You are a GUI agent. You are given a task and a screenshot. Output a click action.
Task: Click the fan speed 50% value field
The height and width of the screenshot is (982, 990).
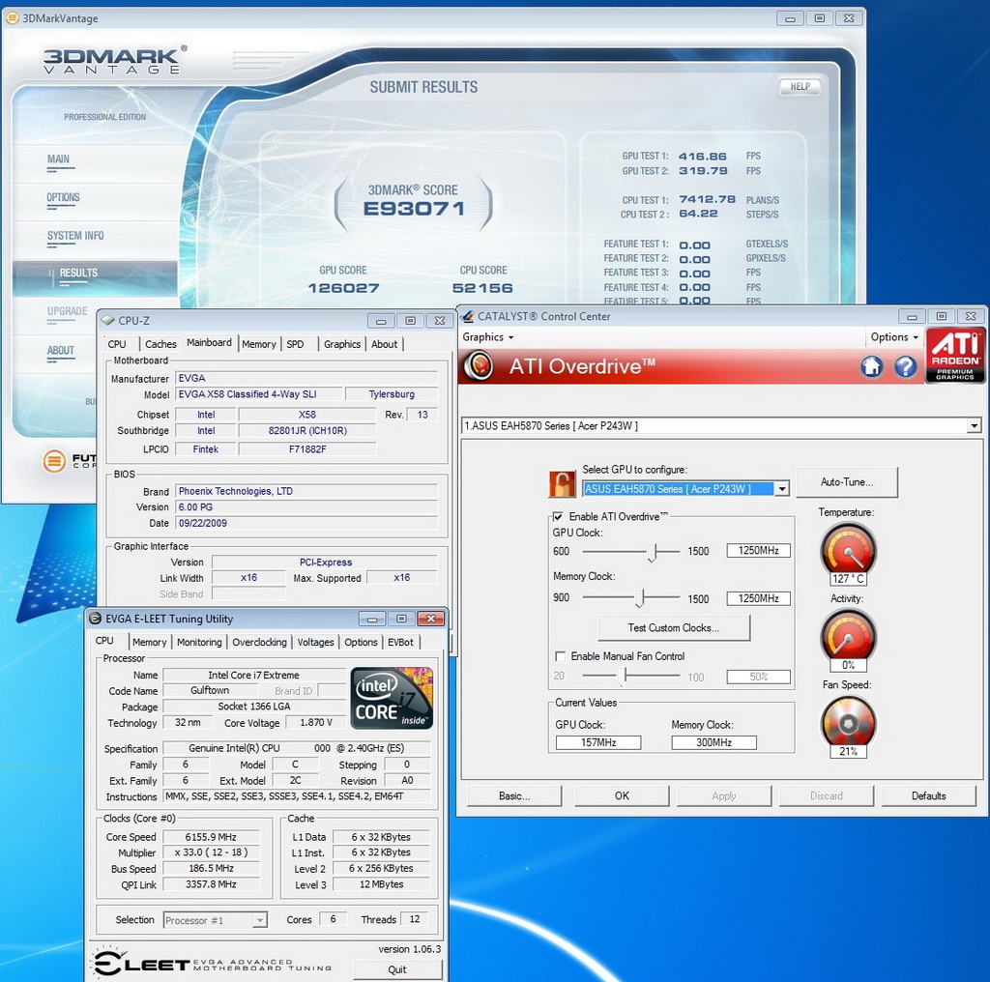(758, 677)
